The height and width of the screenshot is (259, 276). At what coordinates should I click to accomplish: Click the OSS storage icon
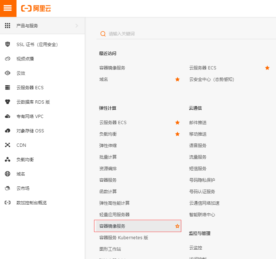pos(8,131)
